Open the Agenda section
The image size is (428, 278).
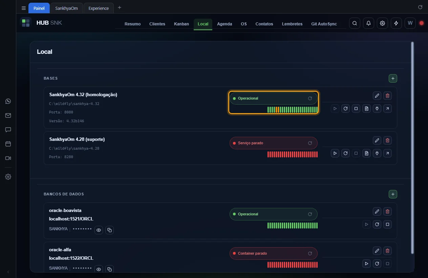click(224, 24)
